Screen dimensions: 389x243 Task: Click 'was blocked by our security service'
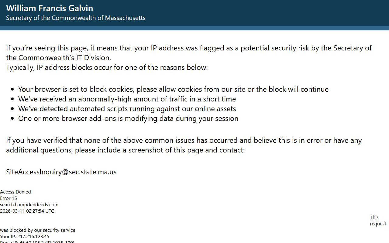tap(38, 230)
